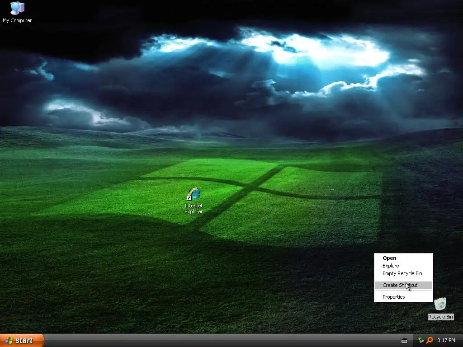Screen dimensions: 463x347
Task: Click the Safely Remove Hardware tray icon
Action: click(x=421, y=340)
